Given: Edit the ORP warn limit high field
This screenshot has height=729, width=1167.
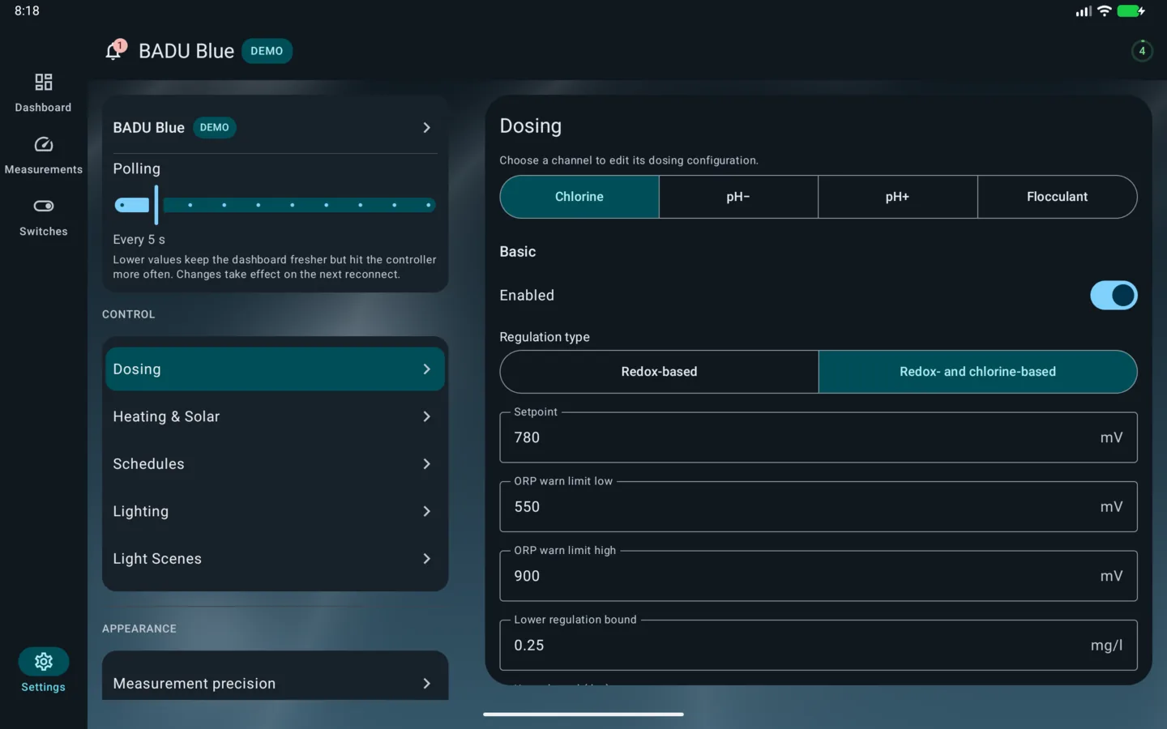Looking at the screenshot, I should point(819,576).
